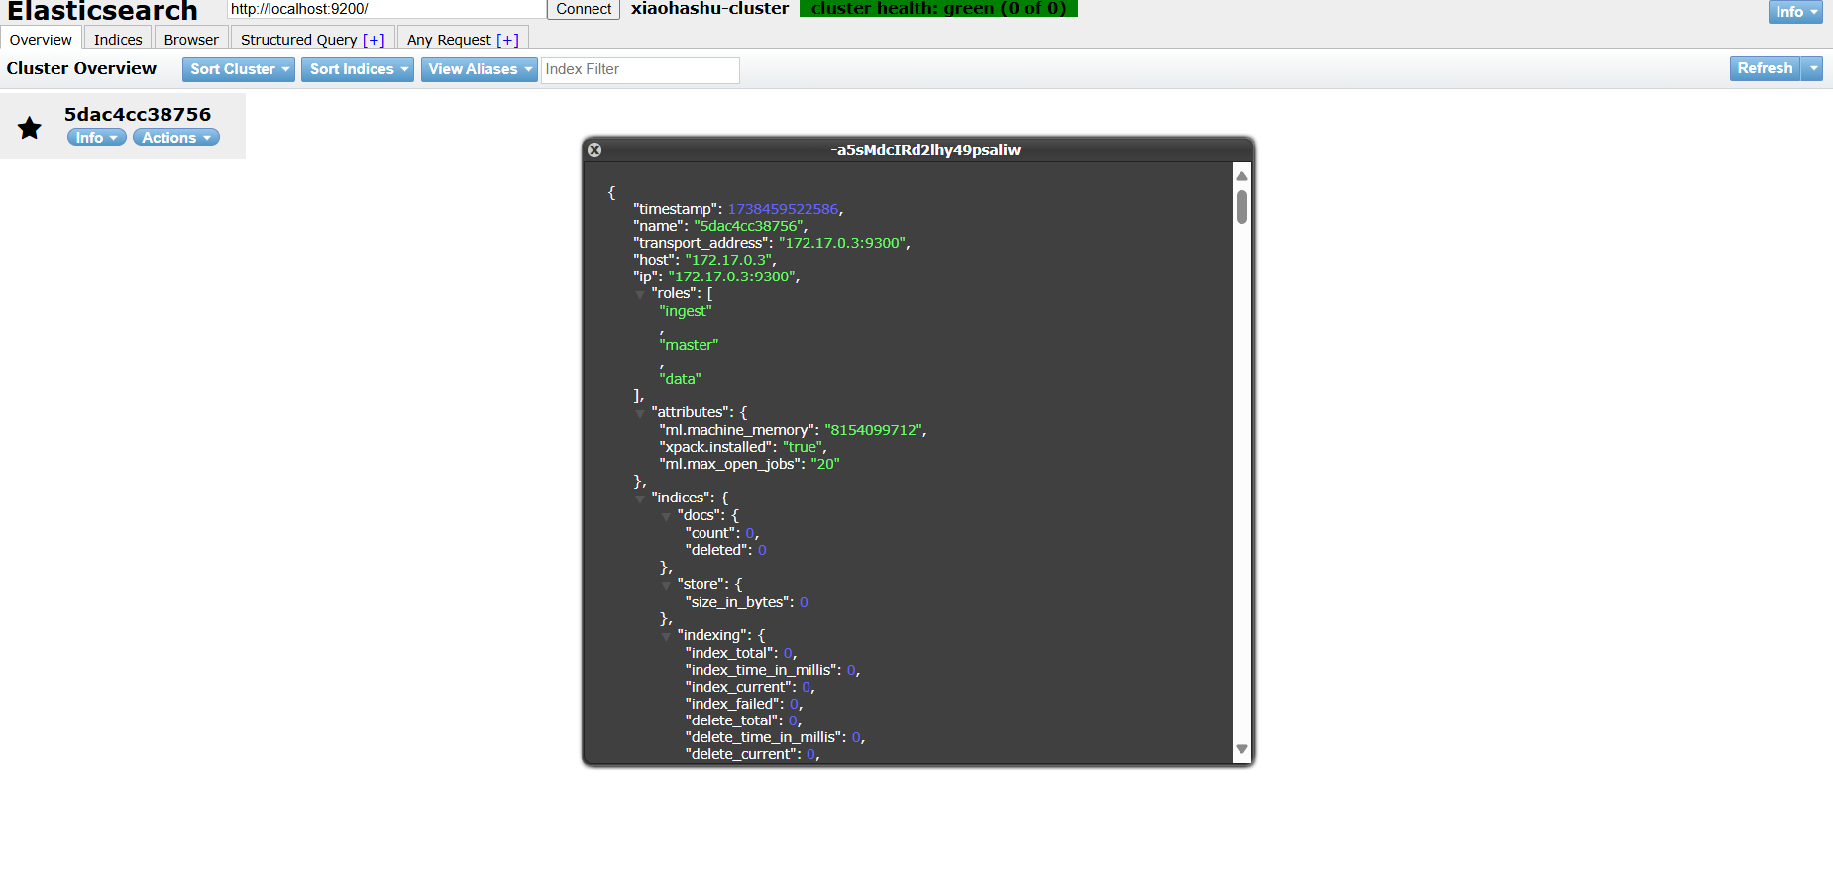Click the "master" role
Image resolution: width=1833 pixels, height=886 pixels.
coord(689,345)
